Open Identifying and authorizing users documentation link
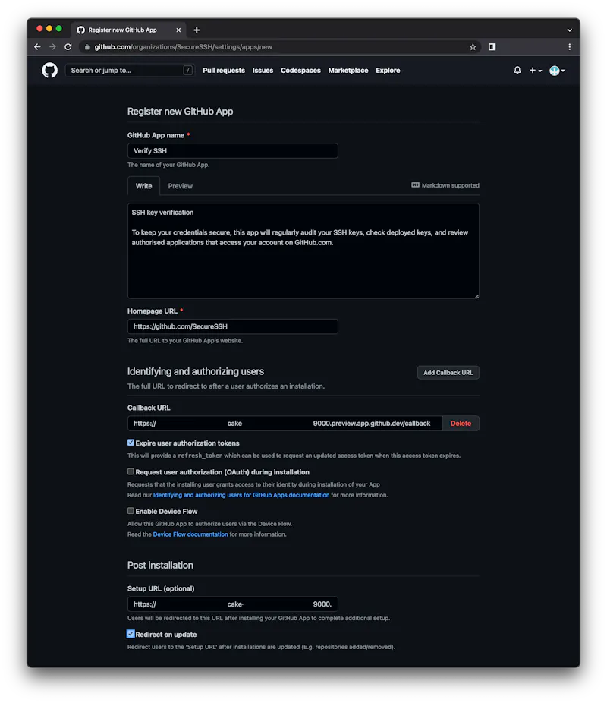Viewport: 607px width, 703px height. (241, 495)
